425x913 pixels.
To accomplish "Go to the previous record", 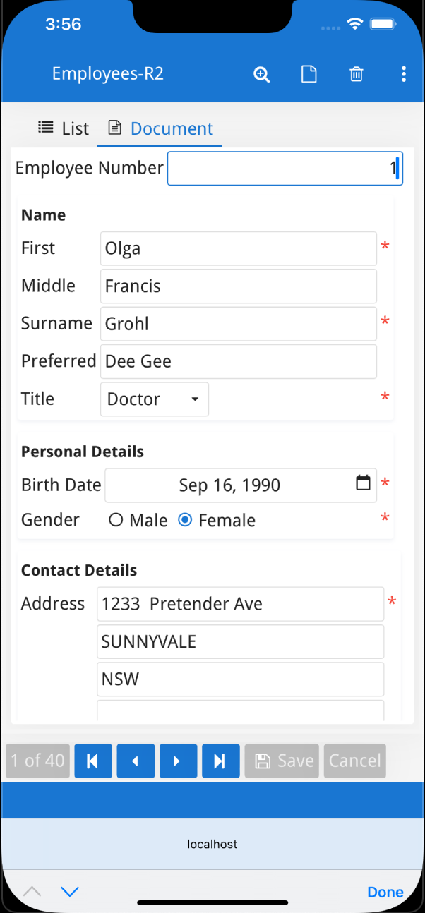I will (136, 761).
